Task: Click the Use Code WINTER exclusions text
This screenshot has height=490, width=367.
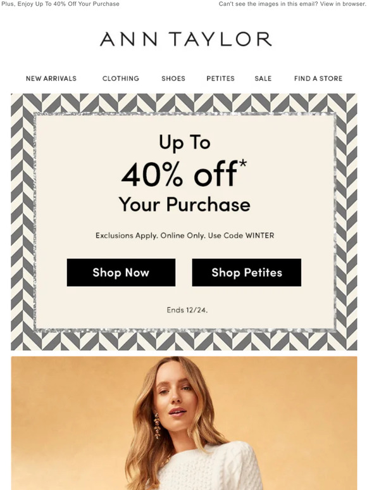Action: click(x=185, y=236)
